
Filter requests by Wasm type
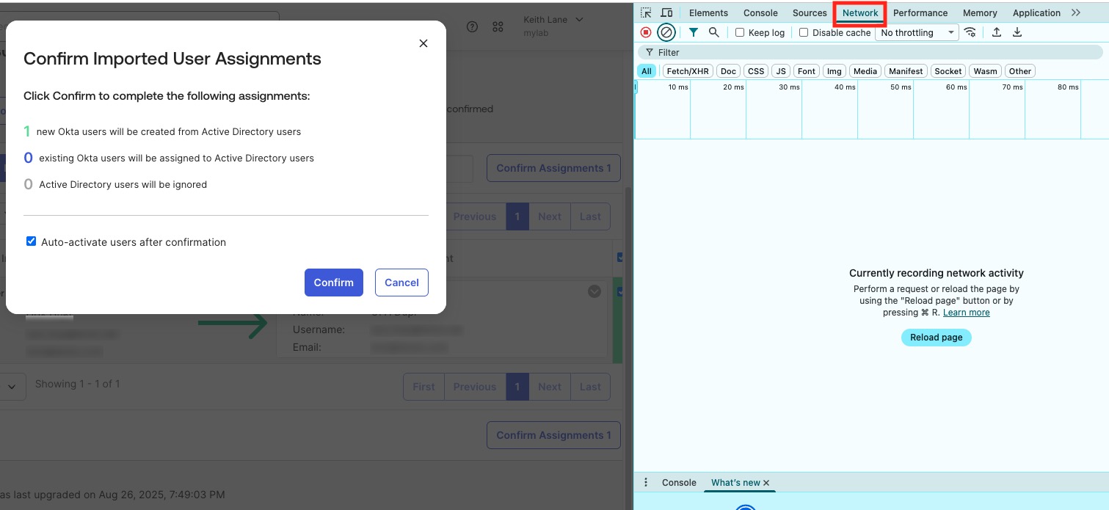[986, 71]
